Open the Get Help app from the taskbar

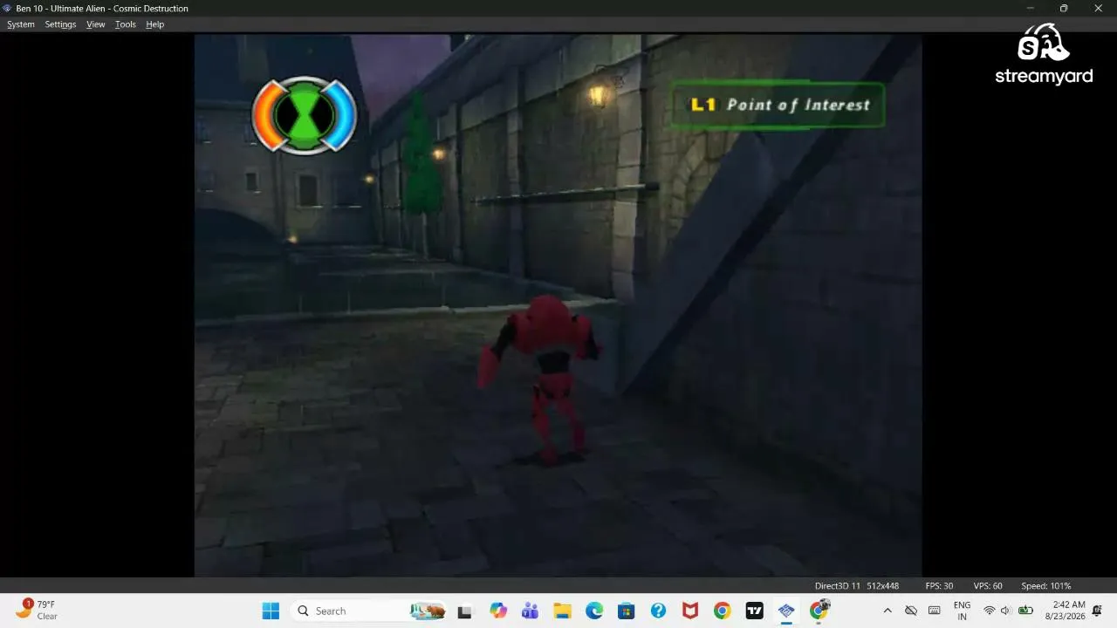click(x=658, y=611)
